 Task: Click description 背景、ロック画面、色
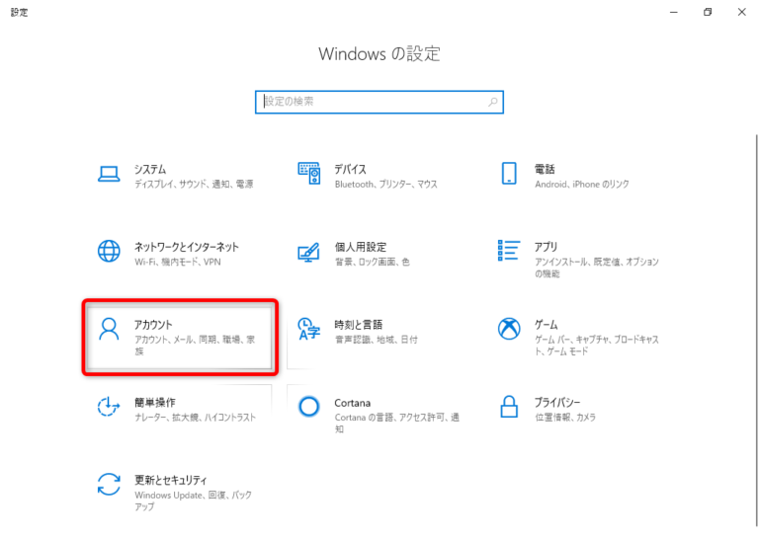(x=372, y=262)
